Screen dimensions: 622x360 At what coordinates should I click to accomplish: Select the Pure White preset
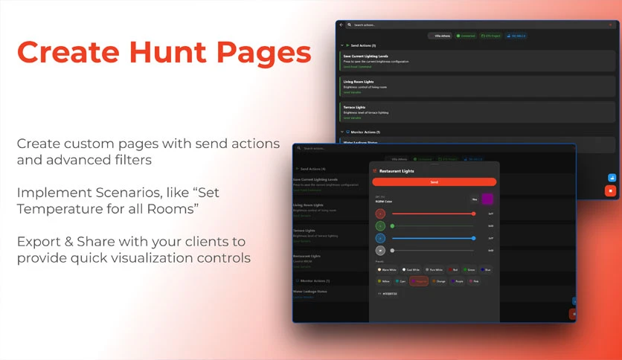tap(434, 269)
